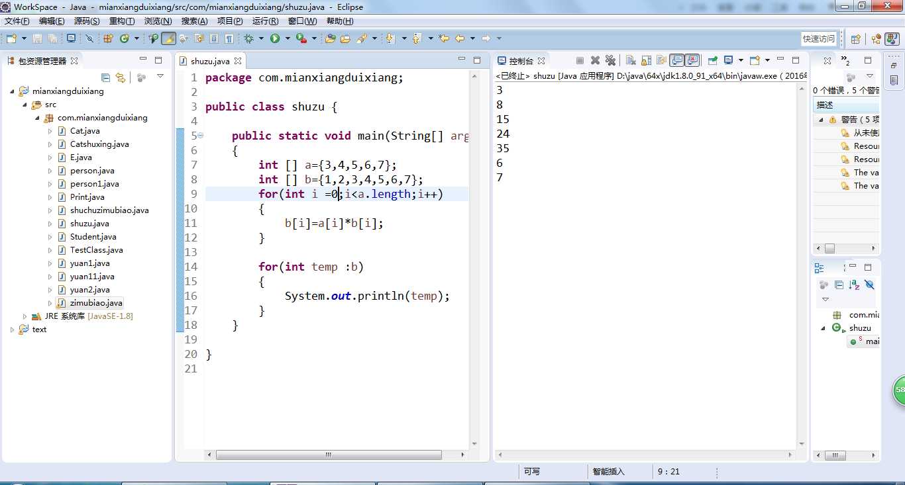Click the Pin Console icon
The image size is (905, 485).
tap(713, 60)
